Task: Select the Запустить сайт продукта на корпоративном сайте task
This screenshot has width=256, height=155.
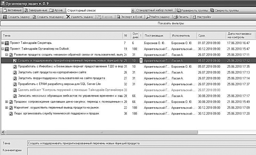Action: (x=52, y=72)
